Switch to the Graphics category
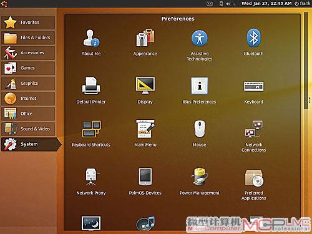This screenshot has width=312, height=234. (x=28, y=83)
